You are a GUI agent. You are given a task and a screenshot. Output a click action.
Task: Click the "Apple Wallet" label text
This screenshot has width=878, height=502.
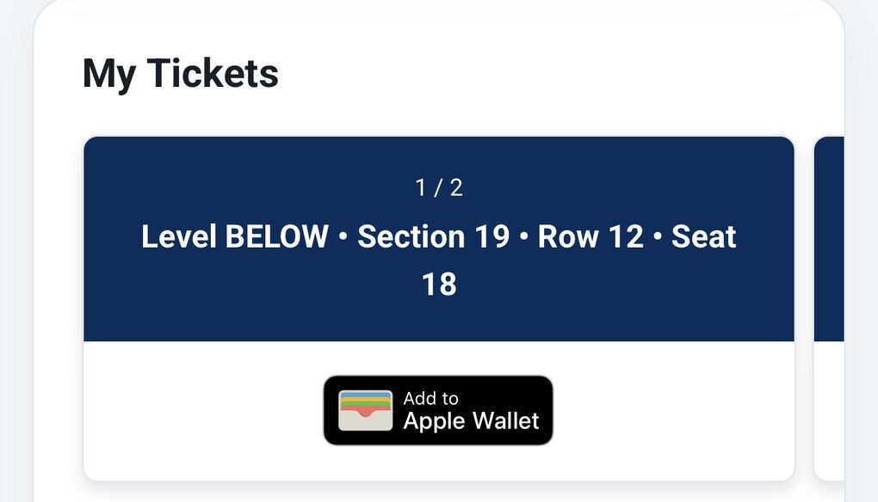[x=471, y=421]
